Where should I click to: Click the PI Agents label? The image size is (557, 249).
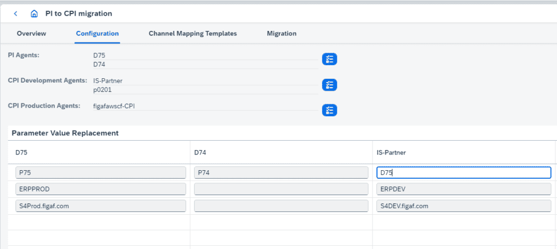[x=23, y=55]
